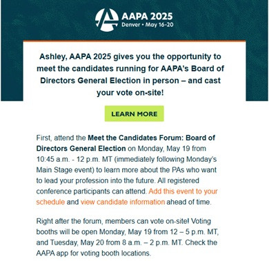The height and width of the screenshot is (261, 269).
Task: Select bold "Meet the Candidates Forum: Board of" text
Action: point(152,138)
